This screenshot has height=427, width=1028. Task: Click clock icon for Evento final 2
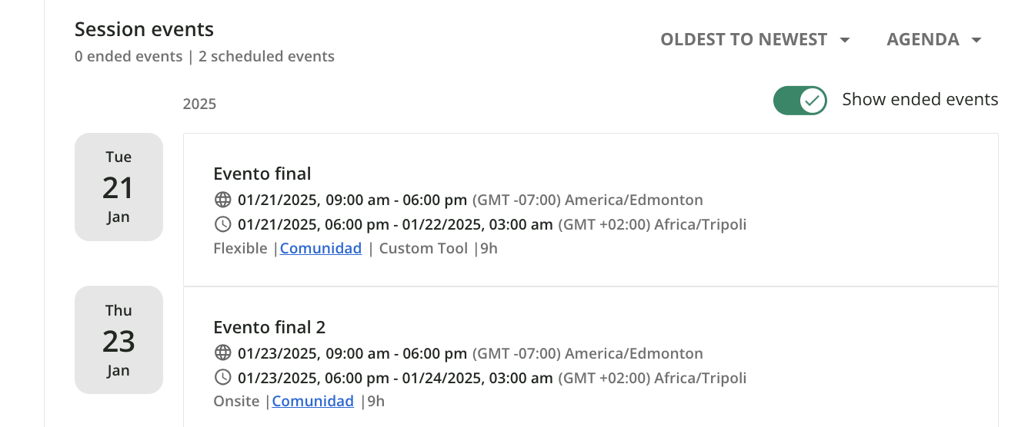tap(222, 378)
